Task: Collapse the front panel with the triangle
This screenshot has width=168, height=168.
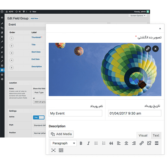Action: (160, 28)
